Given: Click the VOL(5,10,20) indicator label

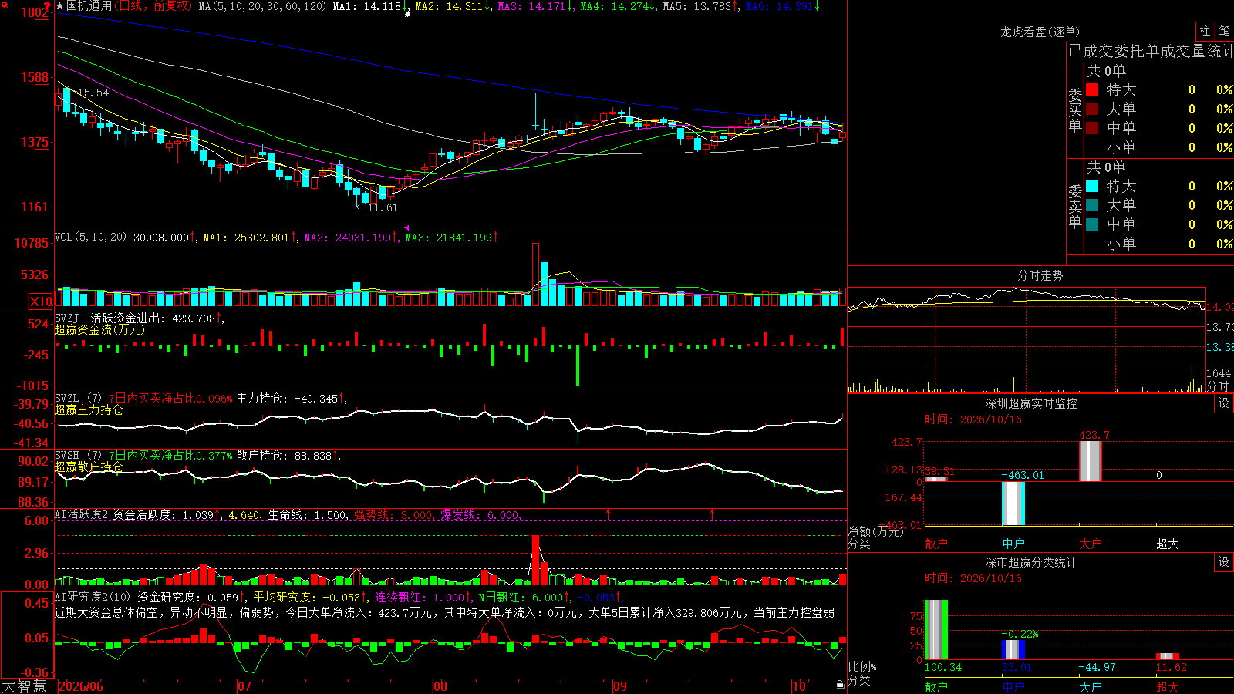Looking at the screenshot, I should pyautogui.click(x=90, y=238).
